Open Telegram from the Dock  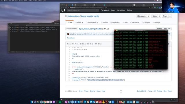click(x=85, y=102)
